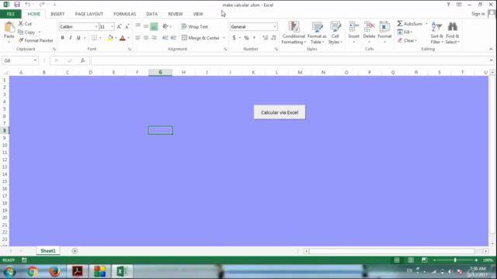Toggle Underline formatting

78,38
